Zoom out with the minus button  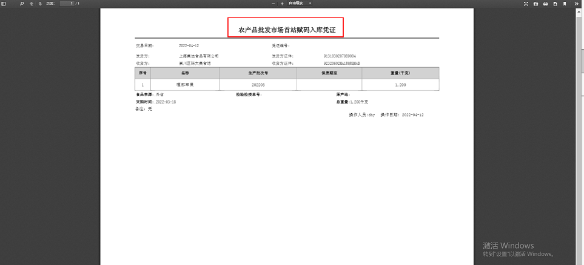point(274,4)
